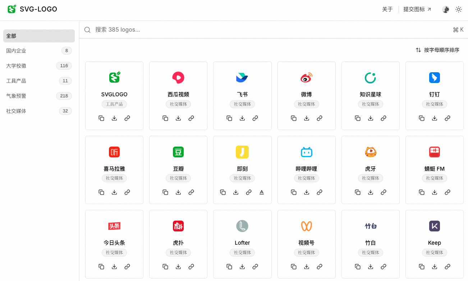
Task: Open 提交图标 external link
Action: [x=417, y=9]
